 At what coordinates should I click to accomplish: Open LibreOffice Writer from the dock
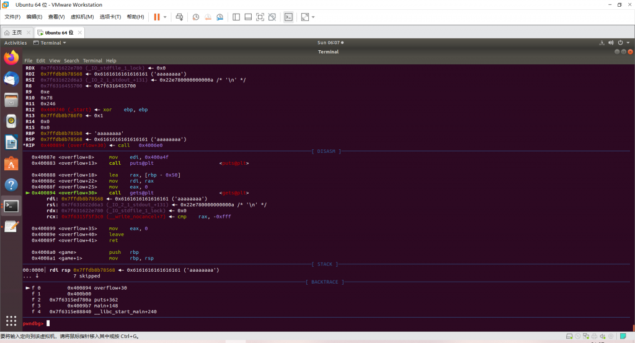click(x=11, y=142)
